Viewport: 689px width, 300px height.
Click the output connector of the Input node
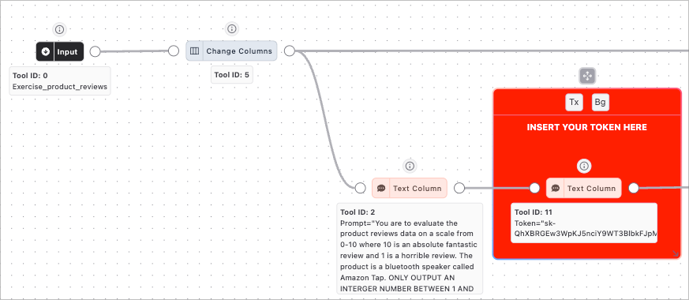[95, 51]
